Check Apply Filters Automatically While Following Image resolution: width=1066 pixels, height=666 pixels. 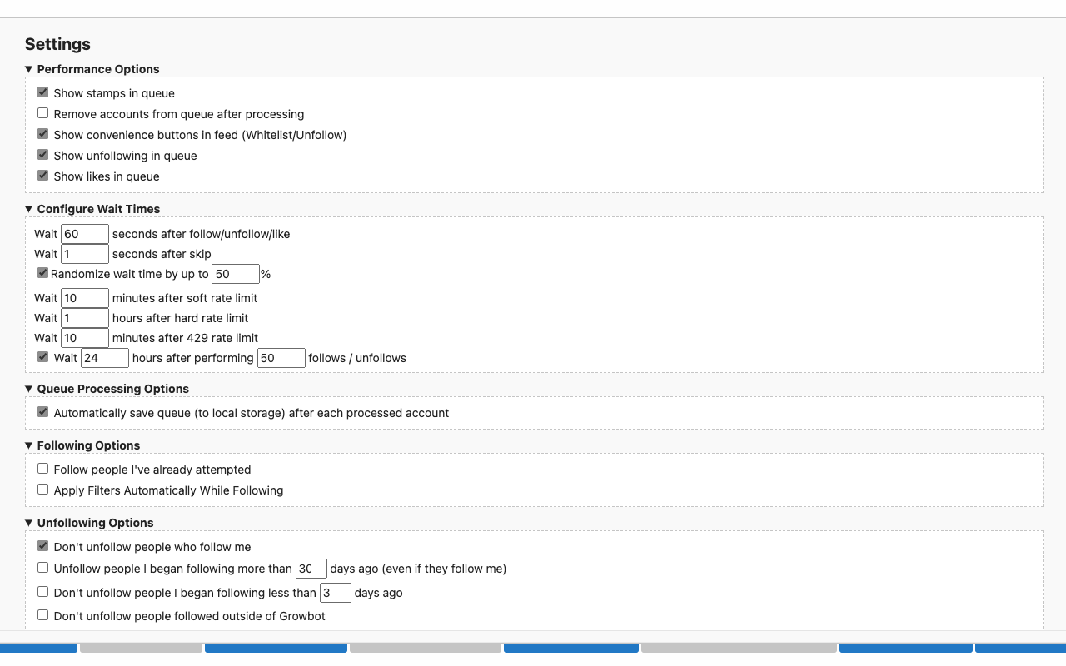click(x=43, y=490)
